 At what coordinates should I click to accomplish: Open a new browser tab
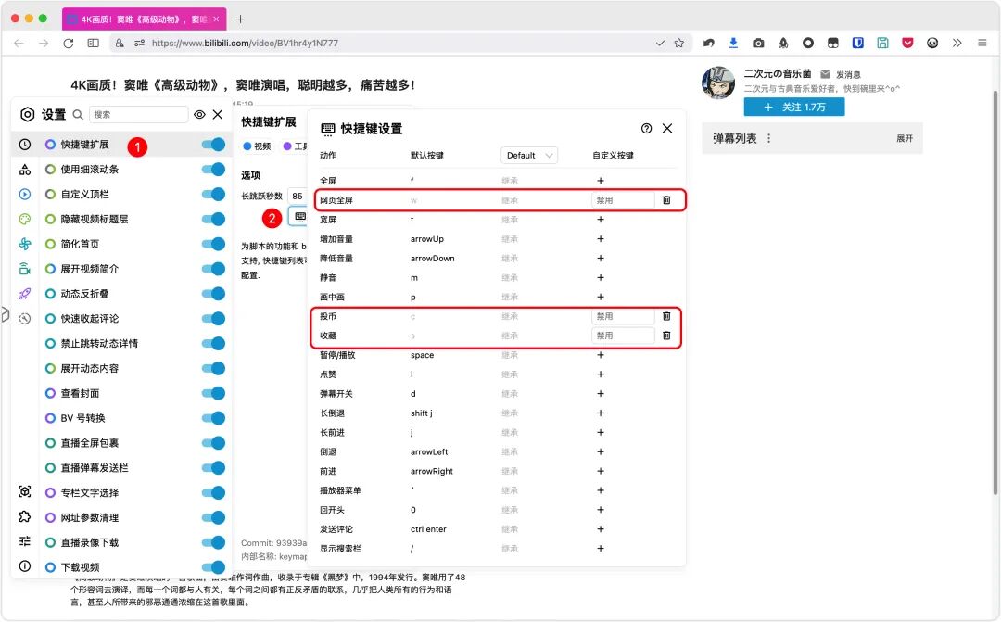(240, 19)
